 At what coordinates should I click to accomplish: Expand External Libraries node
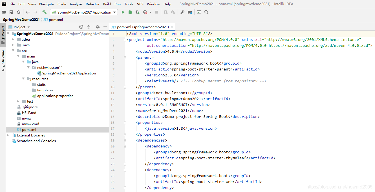8,135
